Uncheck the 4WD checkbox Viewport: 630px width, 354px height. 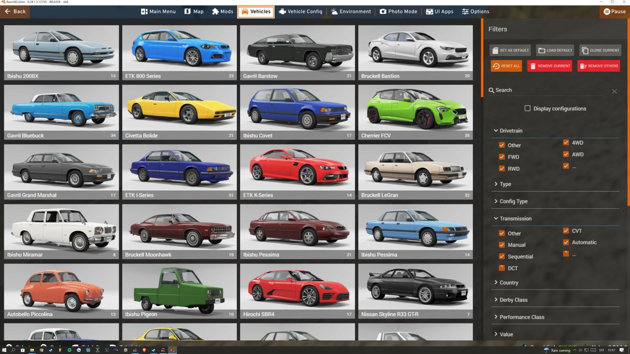pyautogui.click(x=566, y=143)
